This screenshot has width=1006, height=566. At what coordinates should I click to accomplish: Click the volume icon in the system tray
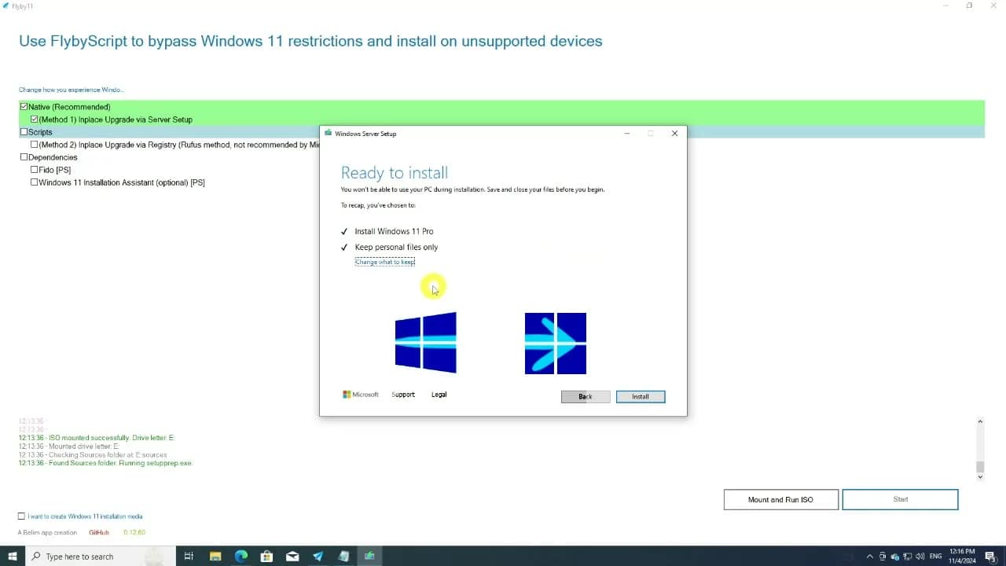(919, 556)
